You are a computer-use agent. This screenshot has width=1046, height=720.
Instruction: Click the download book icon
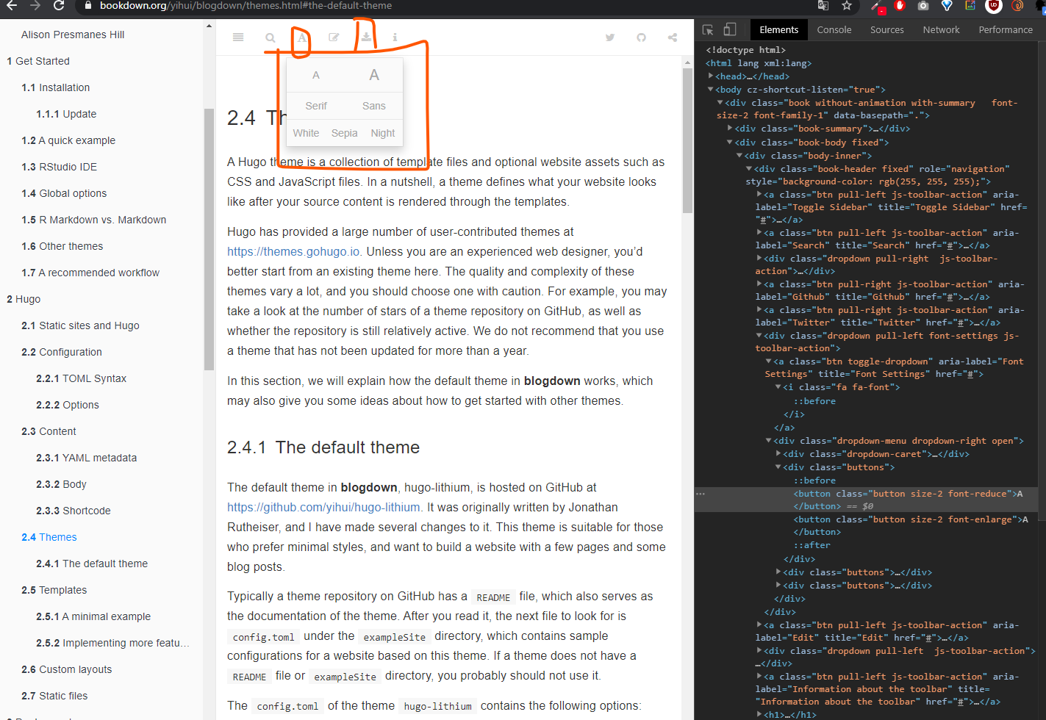(365, 37)
